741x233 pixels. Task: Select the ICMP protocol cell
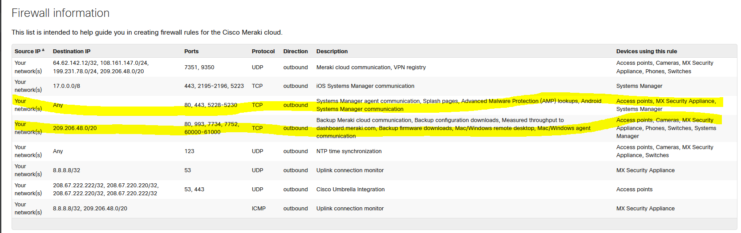click(259, 209)
